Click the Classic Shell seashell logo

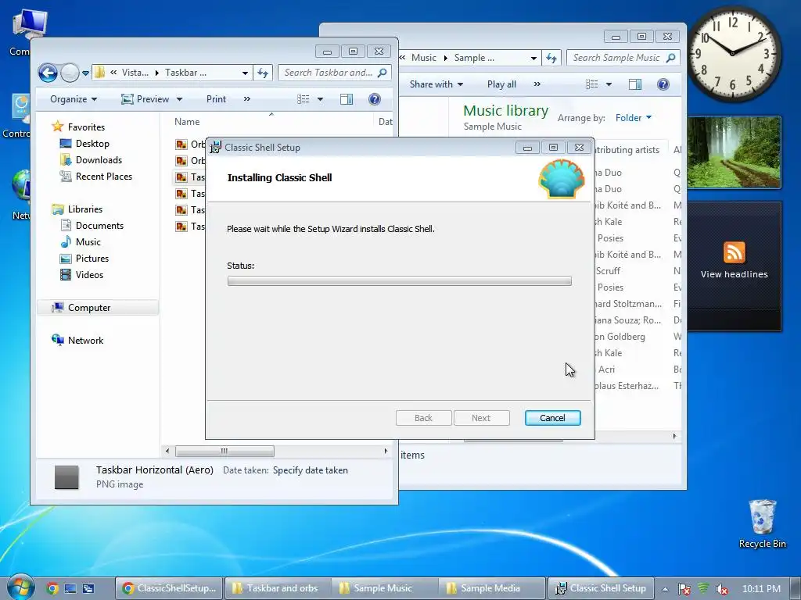tap(562, 179)
